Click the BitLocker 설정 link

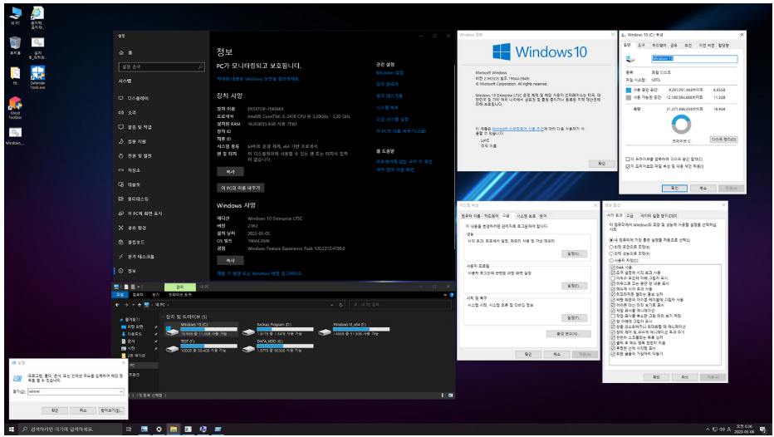pos(389,72)
